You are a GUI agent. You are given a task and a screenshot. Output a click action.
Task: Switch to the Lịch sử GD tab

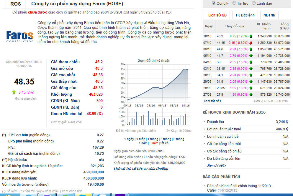click(x=217, y=15)
